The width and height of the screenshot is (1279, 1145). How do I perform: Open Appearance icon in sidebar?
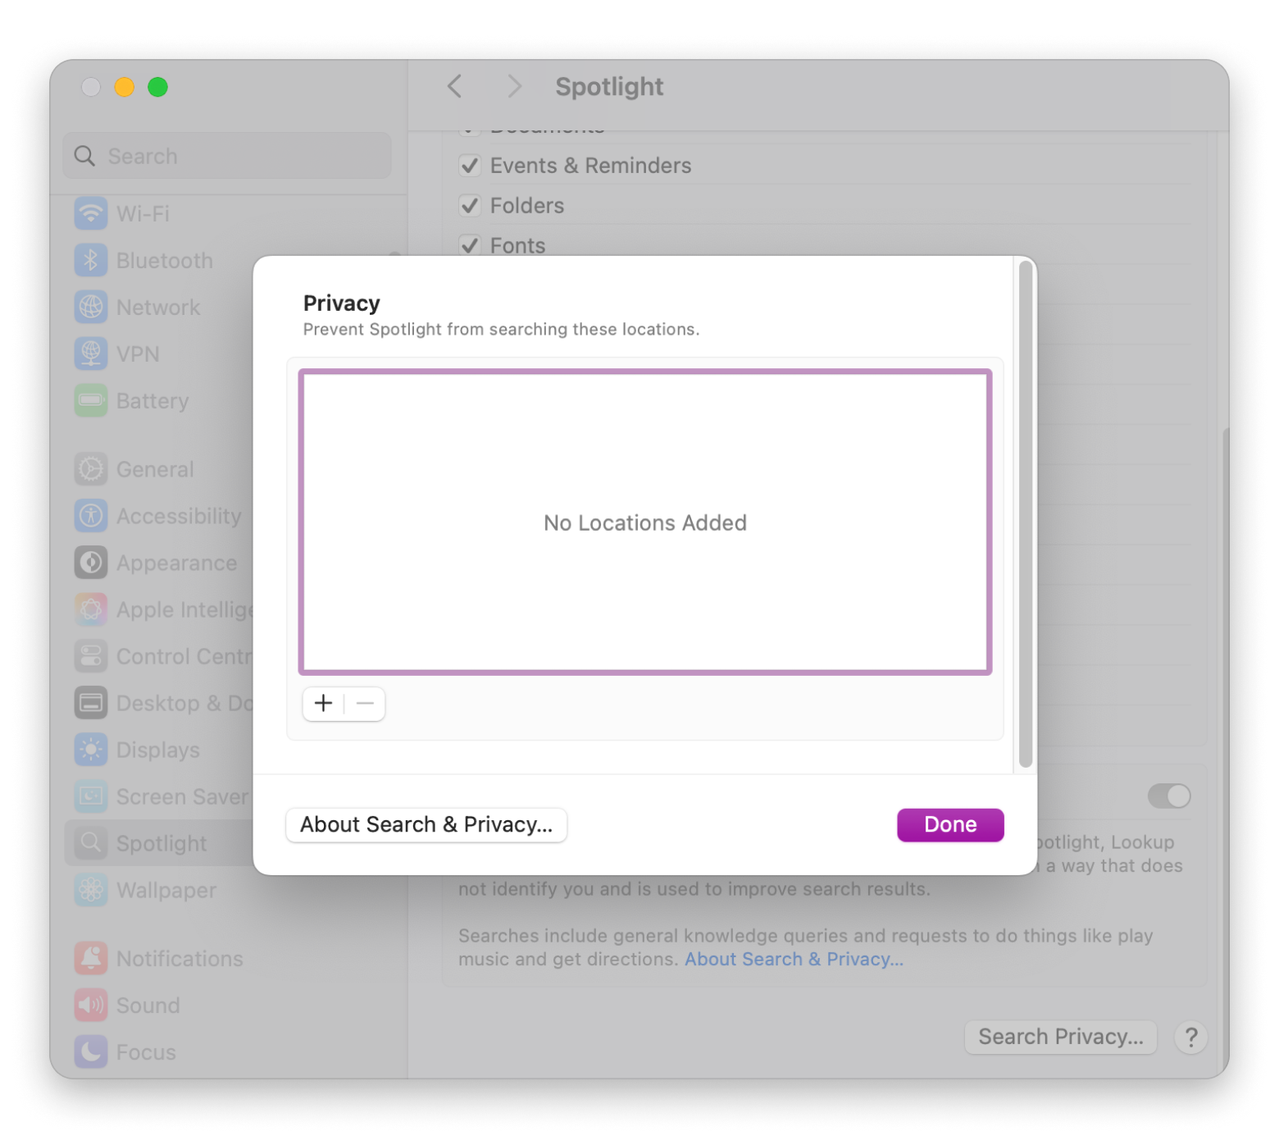coord(91,563)
